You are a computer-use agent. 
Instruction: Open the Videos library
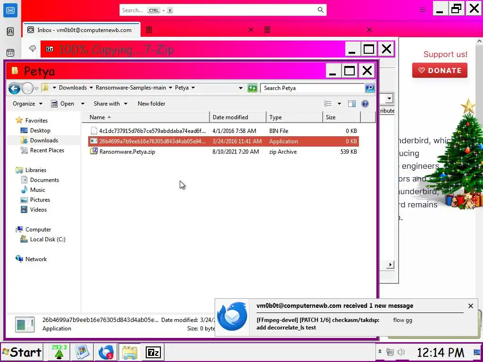(38, 210)
